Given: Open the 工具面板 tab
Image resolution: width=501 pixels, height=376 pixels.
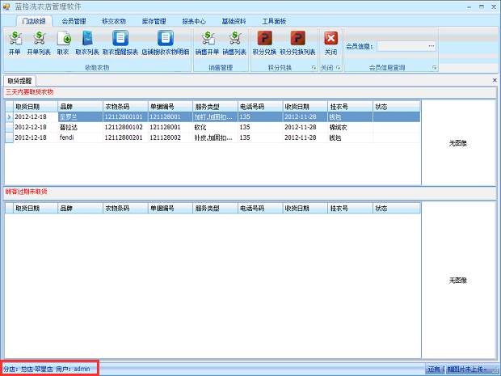Looking at the screenshot, I should [x=274, y=21].
